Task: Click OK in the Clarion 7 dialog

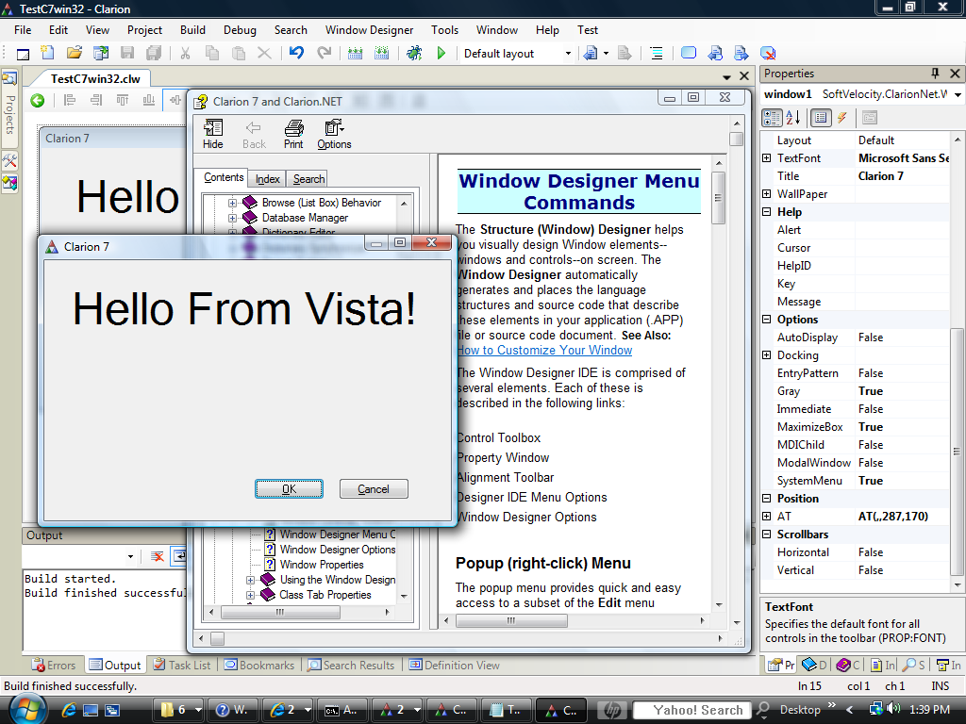Action: 289,489
